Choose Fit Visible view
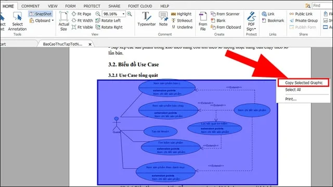This screenshot has height=187, width=333. click(x=82, y=27)
